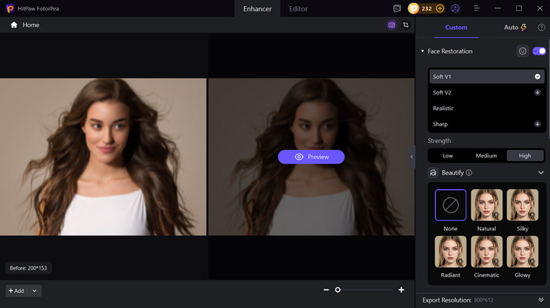Select the Soft V2 model

(x=486, y=92)
